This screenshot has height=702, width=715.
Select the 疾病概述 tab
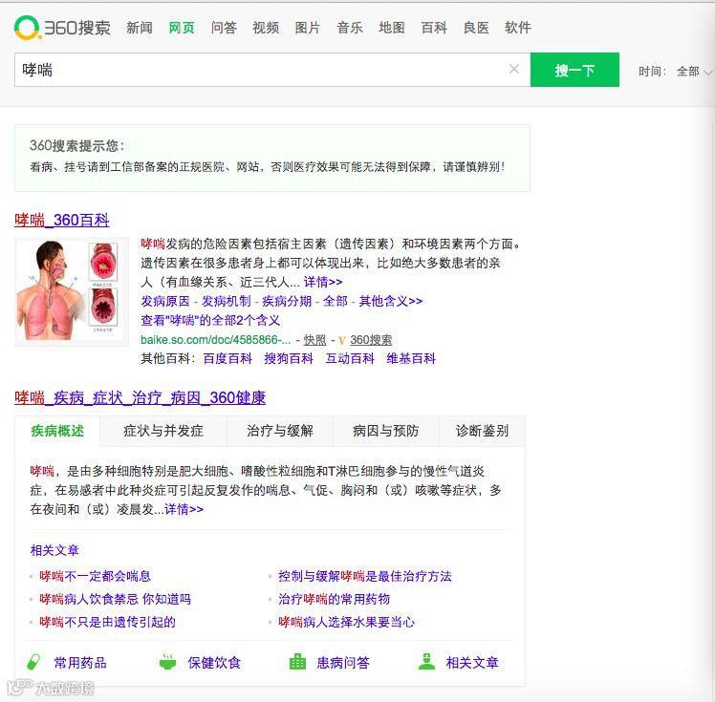[57, 431]
